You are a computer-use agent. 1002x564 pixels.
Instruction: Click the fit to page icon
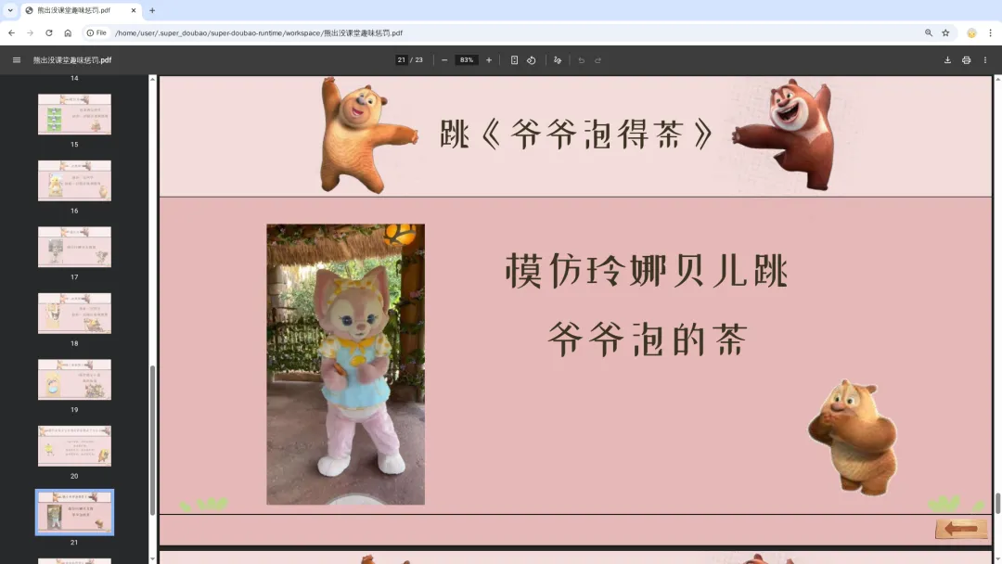[x=514, y=60]
